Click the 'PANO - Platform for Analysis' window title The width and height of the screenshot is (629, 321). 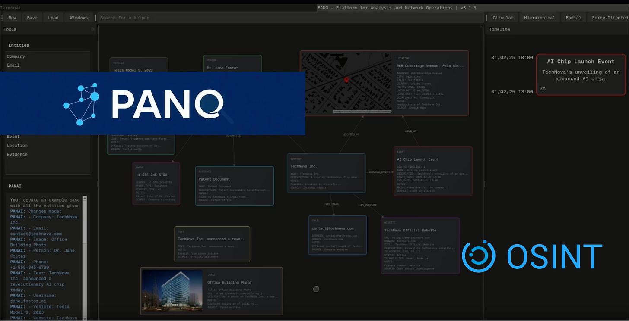(x=396, y=8)
